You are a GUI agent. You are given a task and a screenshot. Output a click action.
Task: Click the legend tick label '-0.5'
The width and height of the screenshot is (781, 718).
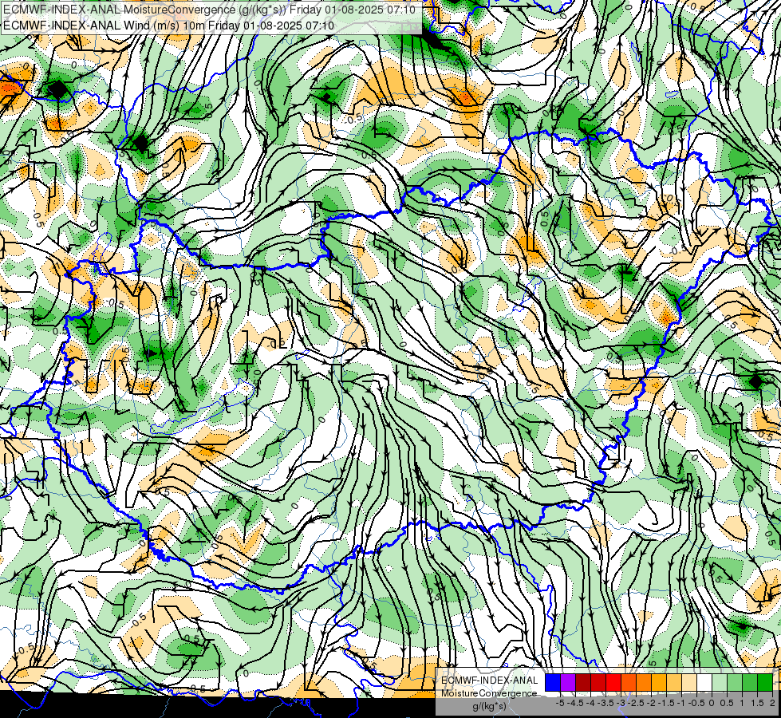696,703
